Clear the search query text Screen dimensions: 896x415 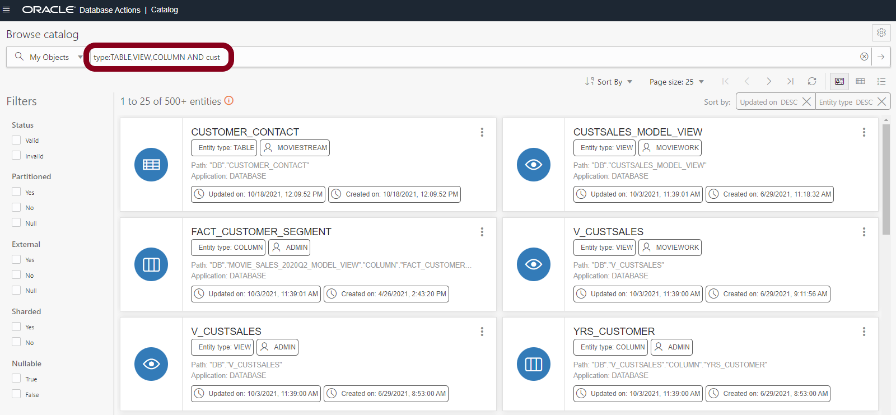pos(864,57)
